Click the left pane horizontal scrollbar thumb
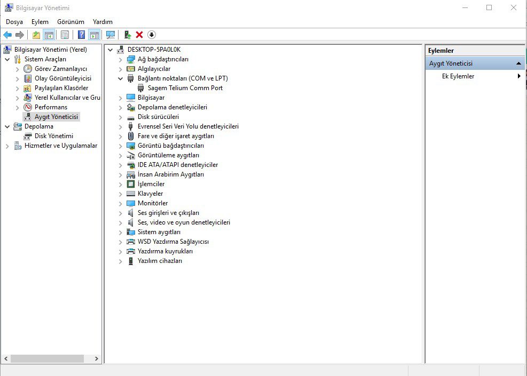 (47, 358)
